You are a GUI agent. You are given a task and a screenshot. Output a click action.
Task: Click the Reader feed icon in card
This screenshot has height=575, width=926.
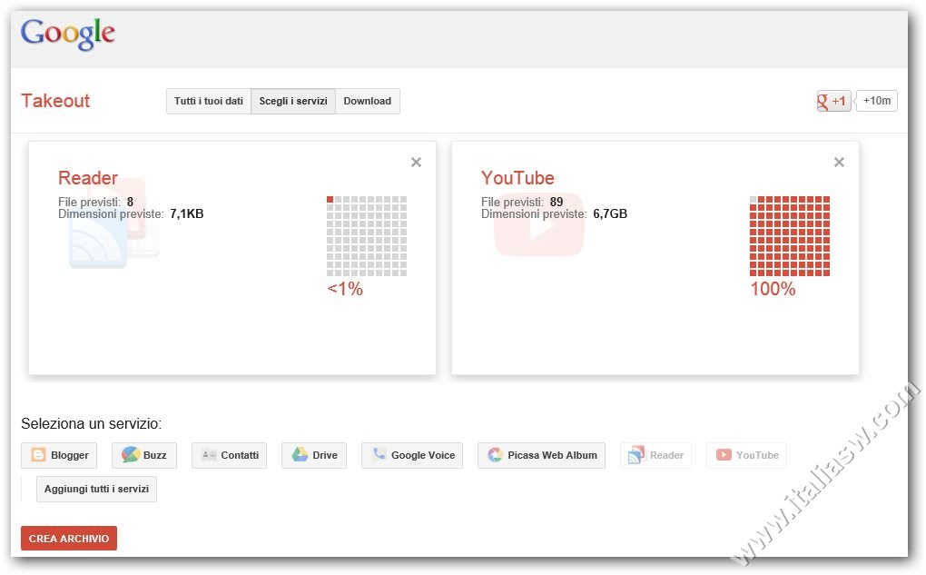pos(113,224)
